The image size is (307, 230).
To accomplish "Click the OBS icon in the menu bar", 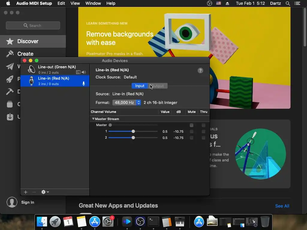I will coord(210,3).
